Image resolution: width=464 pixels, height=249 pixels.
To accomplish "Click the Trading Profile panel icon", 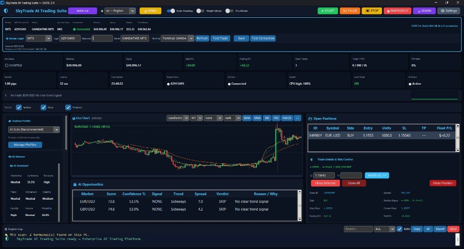I will pos(10,121).
